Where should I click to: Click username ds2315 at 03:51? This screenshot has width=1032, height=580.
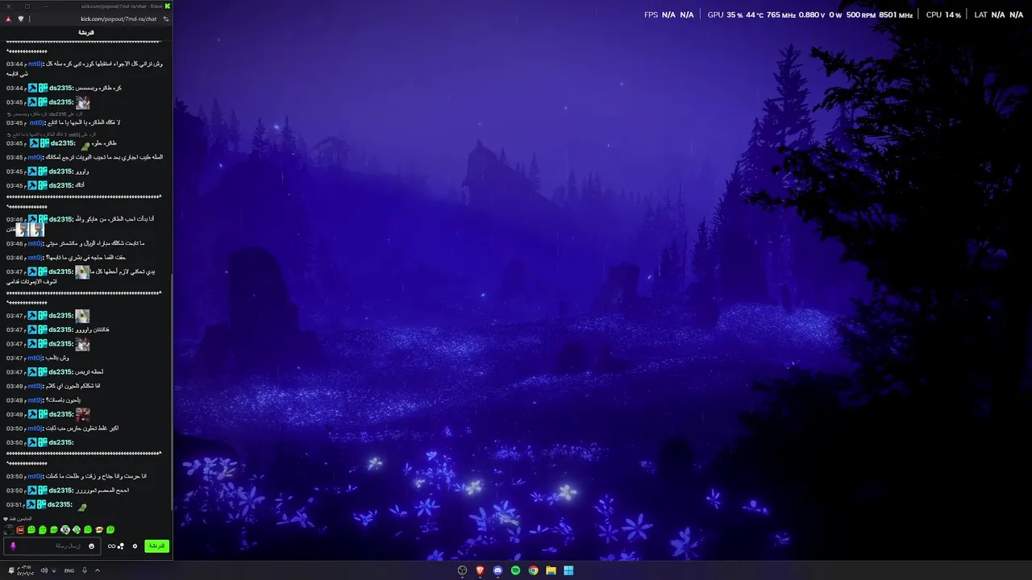point(60,504)
